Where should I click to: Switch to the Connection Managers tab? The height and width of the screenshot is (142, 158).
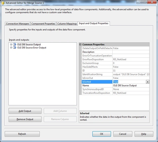coord(17,24)
